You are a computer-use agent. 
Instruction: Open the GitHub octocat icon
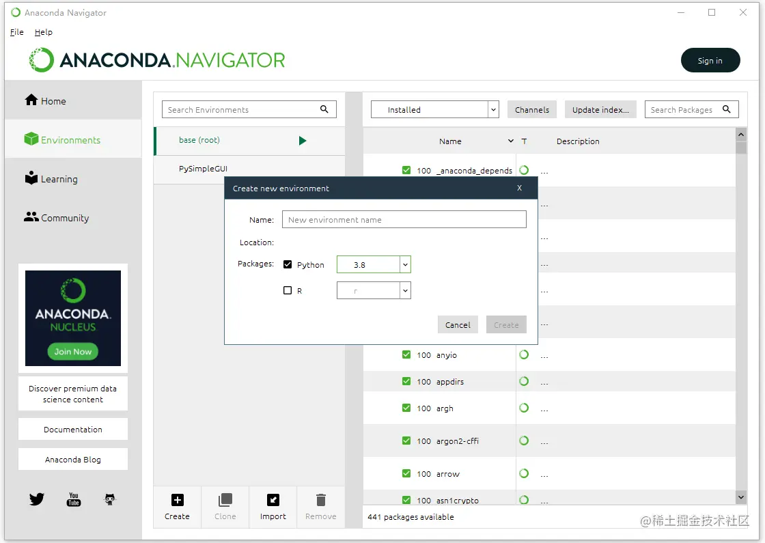coord(110,499)
